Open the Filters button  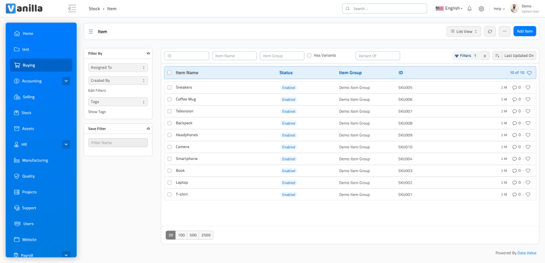coord(466,55)
